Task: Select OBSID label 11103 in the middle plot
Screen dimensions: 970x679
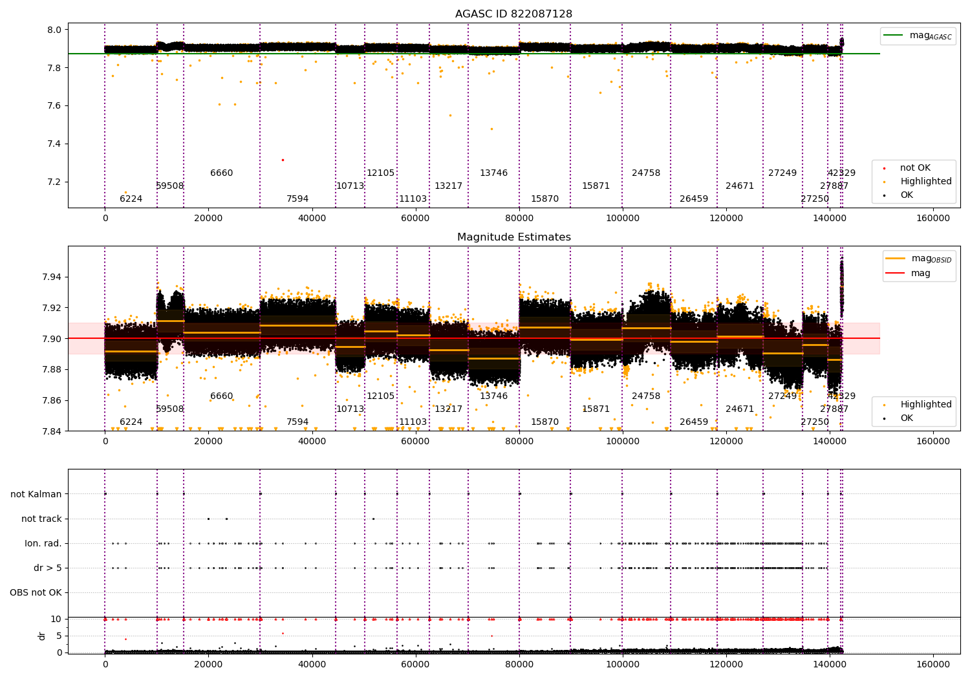Action: click(413, 422)
